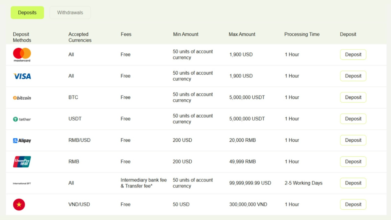Image resolution: width=391 pixels, height=220 pixels.
Task: Click Deposit button for Tether USDT
Action: click(353, 119)
